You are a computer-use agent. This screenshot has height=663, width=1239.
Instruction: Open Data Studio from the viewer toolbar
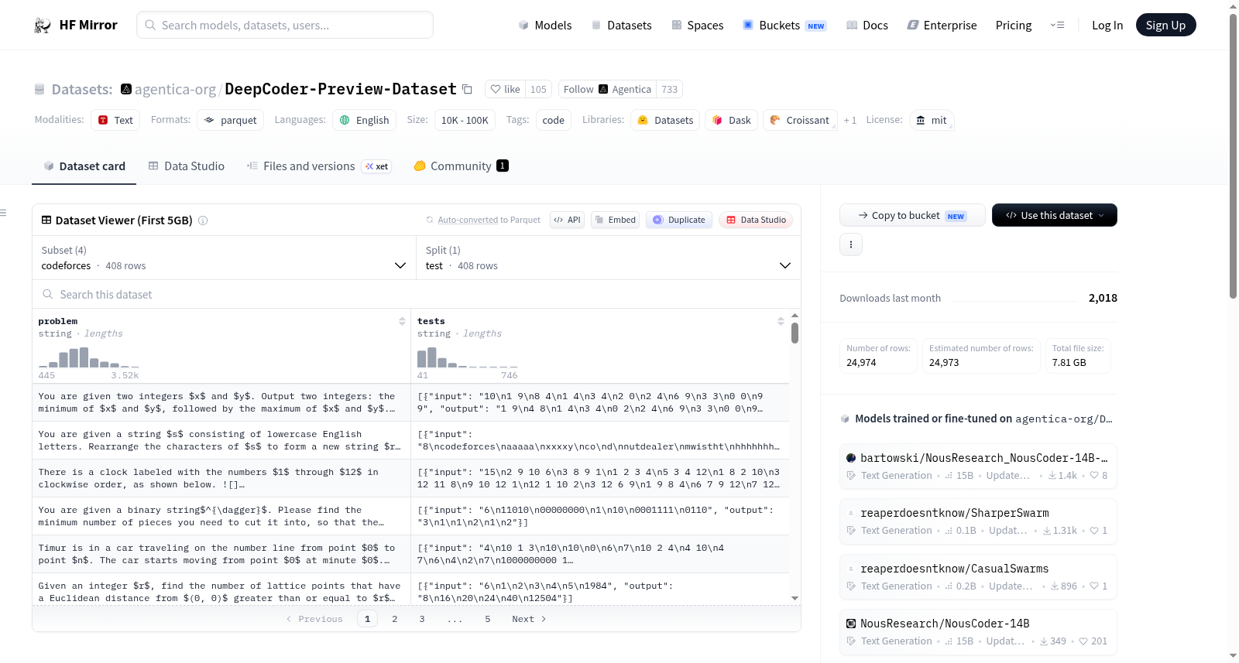click(756, 220)
